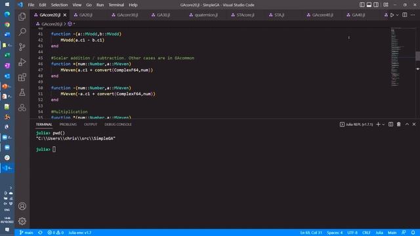Open the File menu
Image resolution: width=420 pixels, height=236 pixels.
(x=31, y=5)
